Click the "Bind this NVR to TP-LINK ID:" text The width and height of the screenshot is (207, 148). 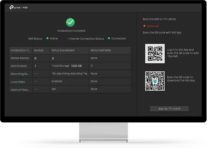[159, 19]
